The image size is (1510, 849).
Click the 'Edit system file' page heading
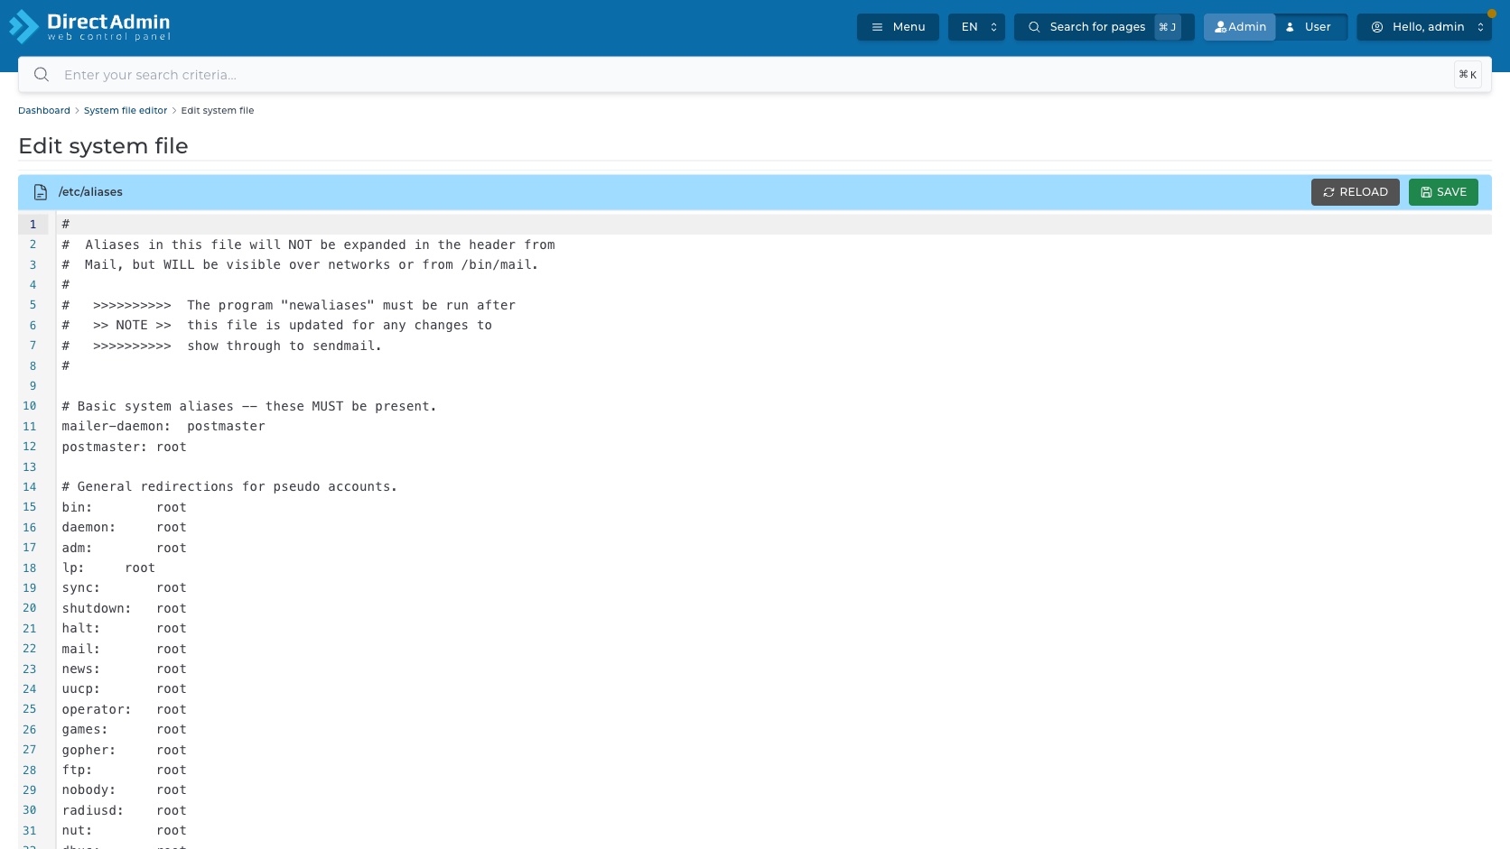click(x=103, y=146)
